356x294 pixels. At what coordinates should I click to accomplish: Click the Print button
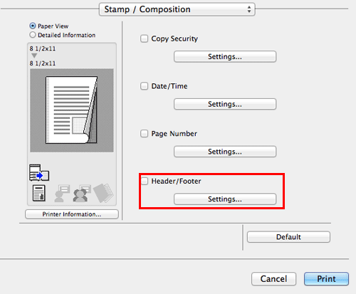click(x=326, y=279)
